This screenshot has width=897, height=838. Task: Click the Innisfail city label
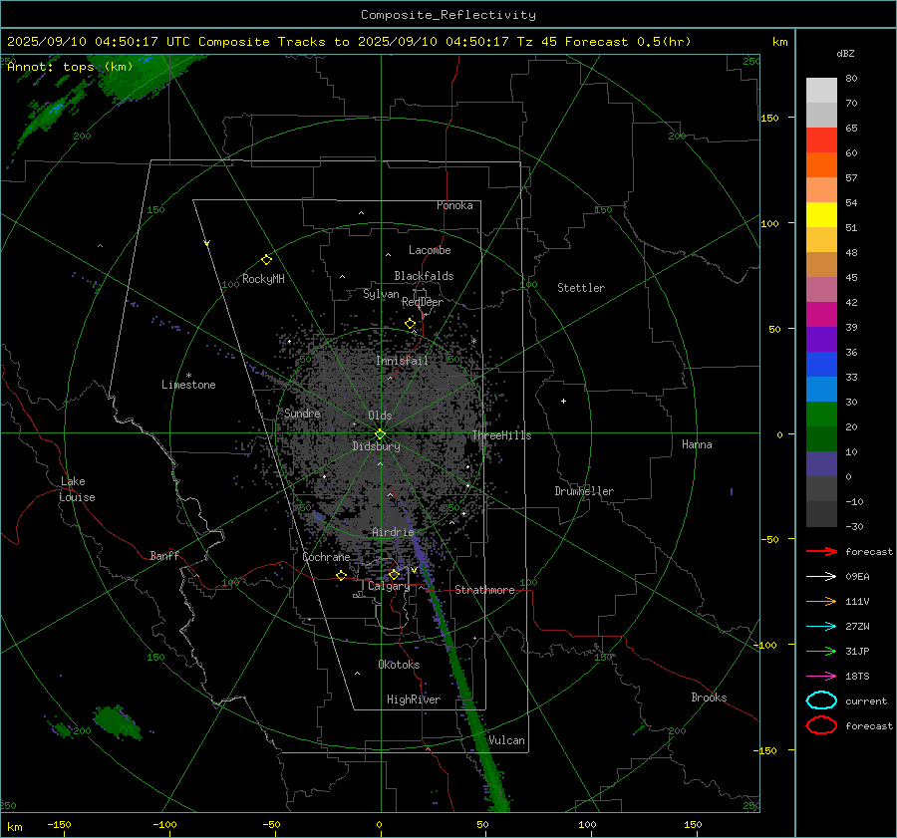[x=402, y=361]
